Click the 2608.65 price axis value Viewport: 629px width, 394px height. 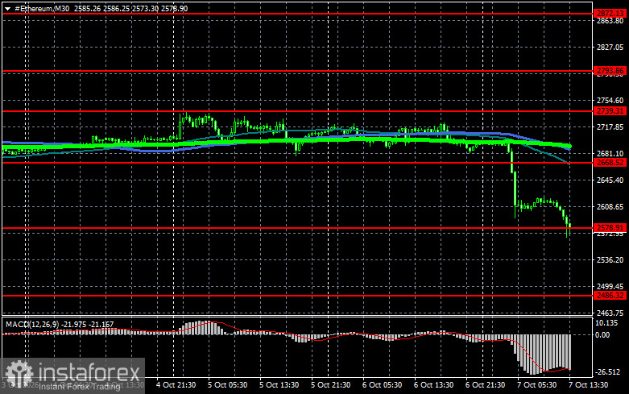point(610,206)
